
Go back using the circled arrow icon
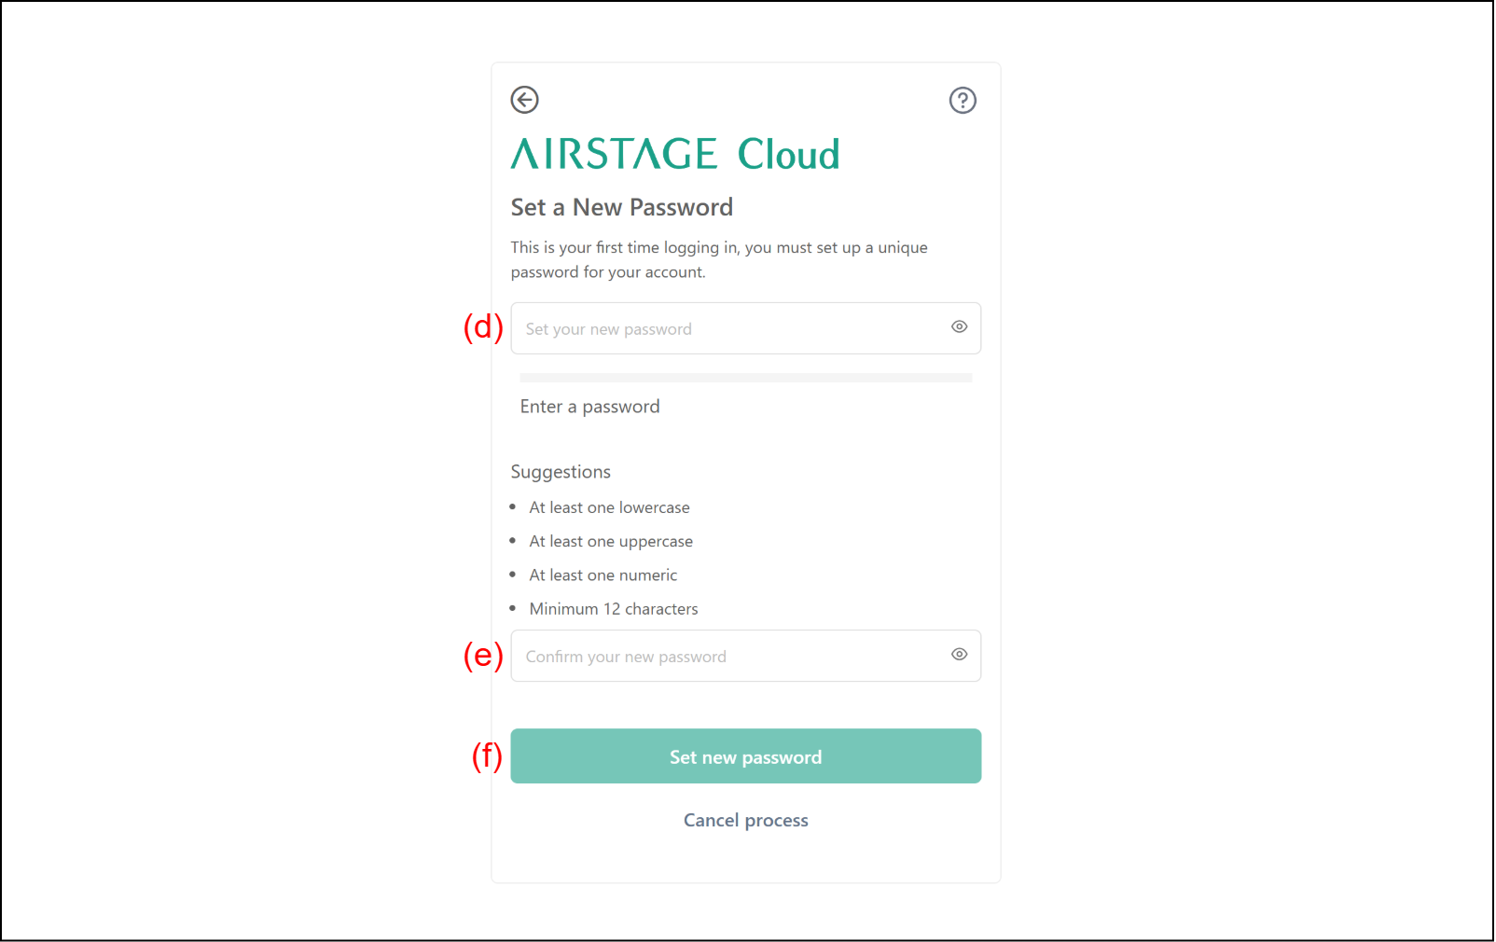[524, 100]
